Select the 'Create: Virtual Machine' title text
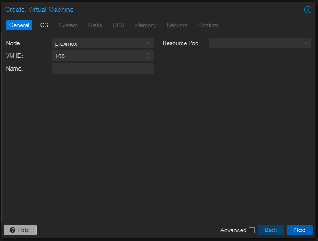318x241 pixels. 39,10
